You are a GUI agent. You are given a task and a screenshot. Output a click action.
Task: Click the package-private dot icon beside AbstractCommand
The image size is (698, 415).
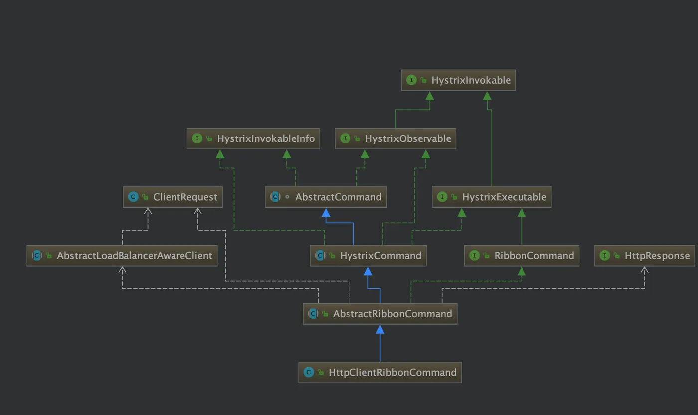click(287, 197)
